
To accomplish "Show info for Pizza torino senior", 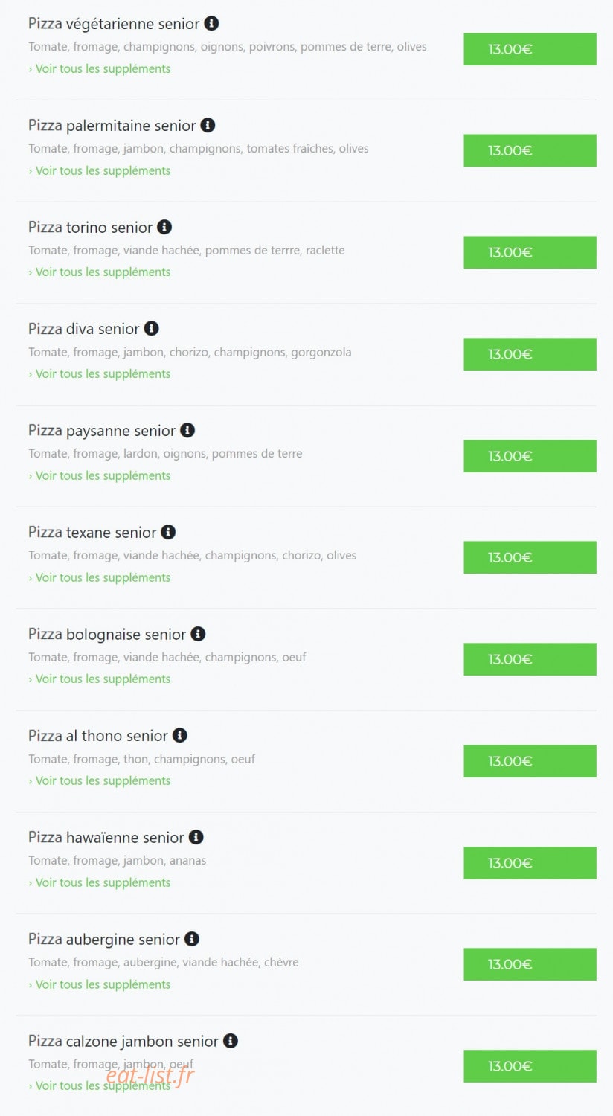I will [164, 227].
